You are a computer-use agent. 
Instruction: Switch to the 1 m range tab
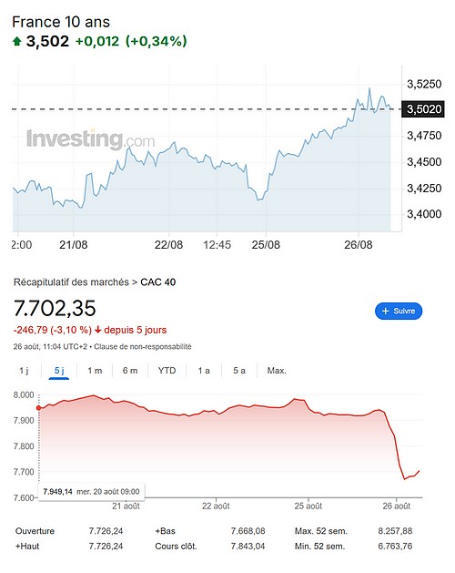point(95,371)
